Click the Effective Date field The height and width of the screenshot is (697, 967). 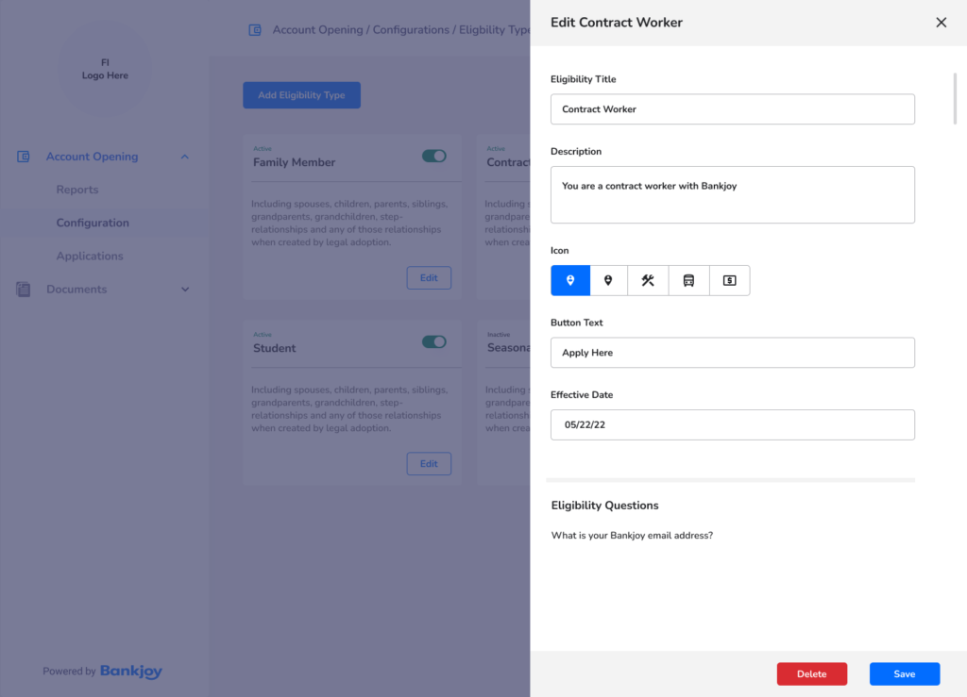[732, 424]
